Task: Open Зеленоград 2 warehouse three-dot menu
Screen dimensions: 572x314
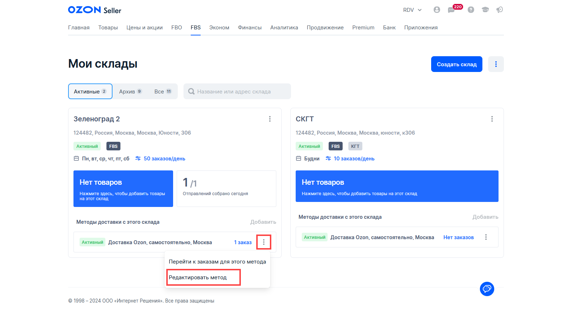Action: (270, 119)
